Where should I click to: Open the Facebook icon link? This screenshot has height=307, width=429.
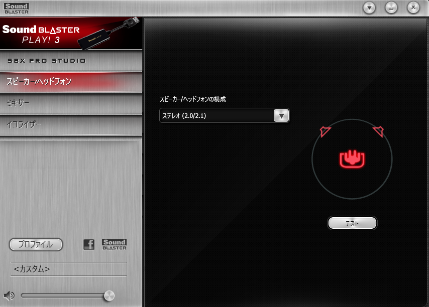pos(89,244)
